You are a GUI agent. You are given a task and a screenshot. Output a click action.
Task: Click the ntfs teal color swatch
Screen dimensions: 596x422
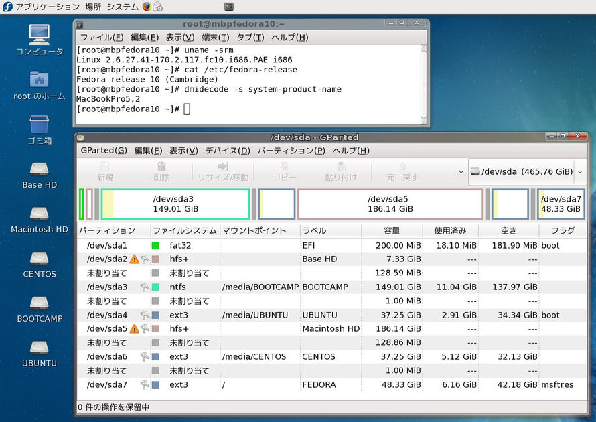click(x=155, y=287)
